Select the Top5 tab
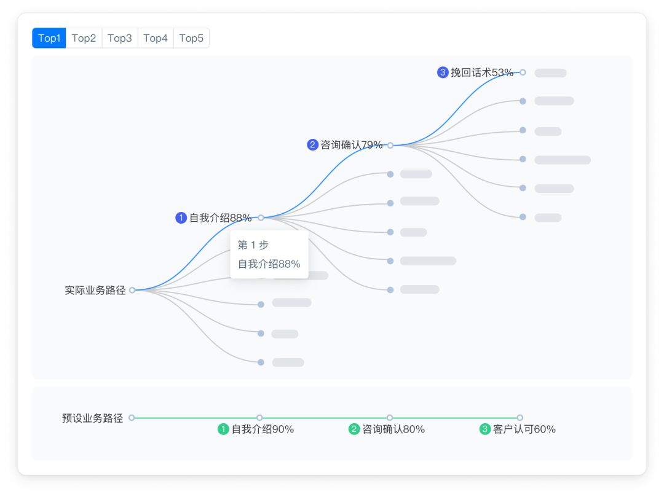Image resolution: width=664 pixels, height=497 pixels. [x=191, y=38]
